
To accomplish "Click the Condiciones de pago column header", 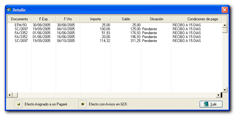I will point(197,19).
